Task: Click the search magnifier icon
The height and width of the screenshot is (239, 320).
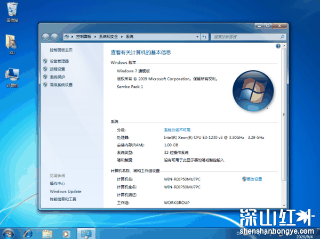Action: pos(282,37)
